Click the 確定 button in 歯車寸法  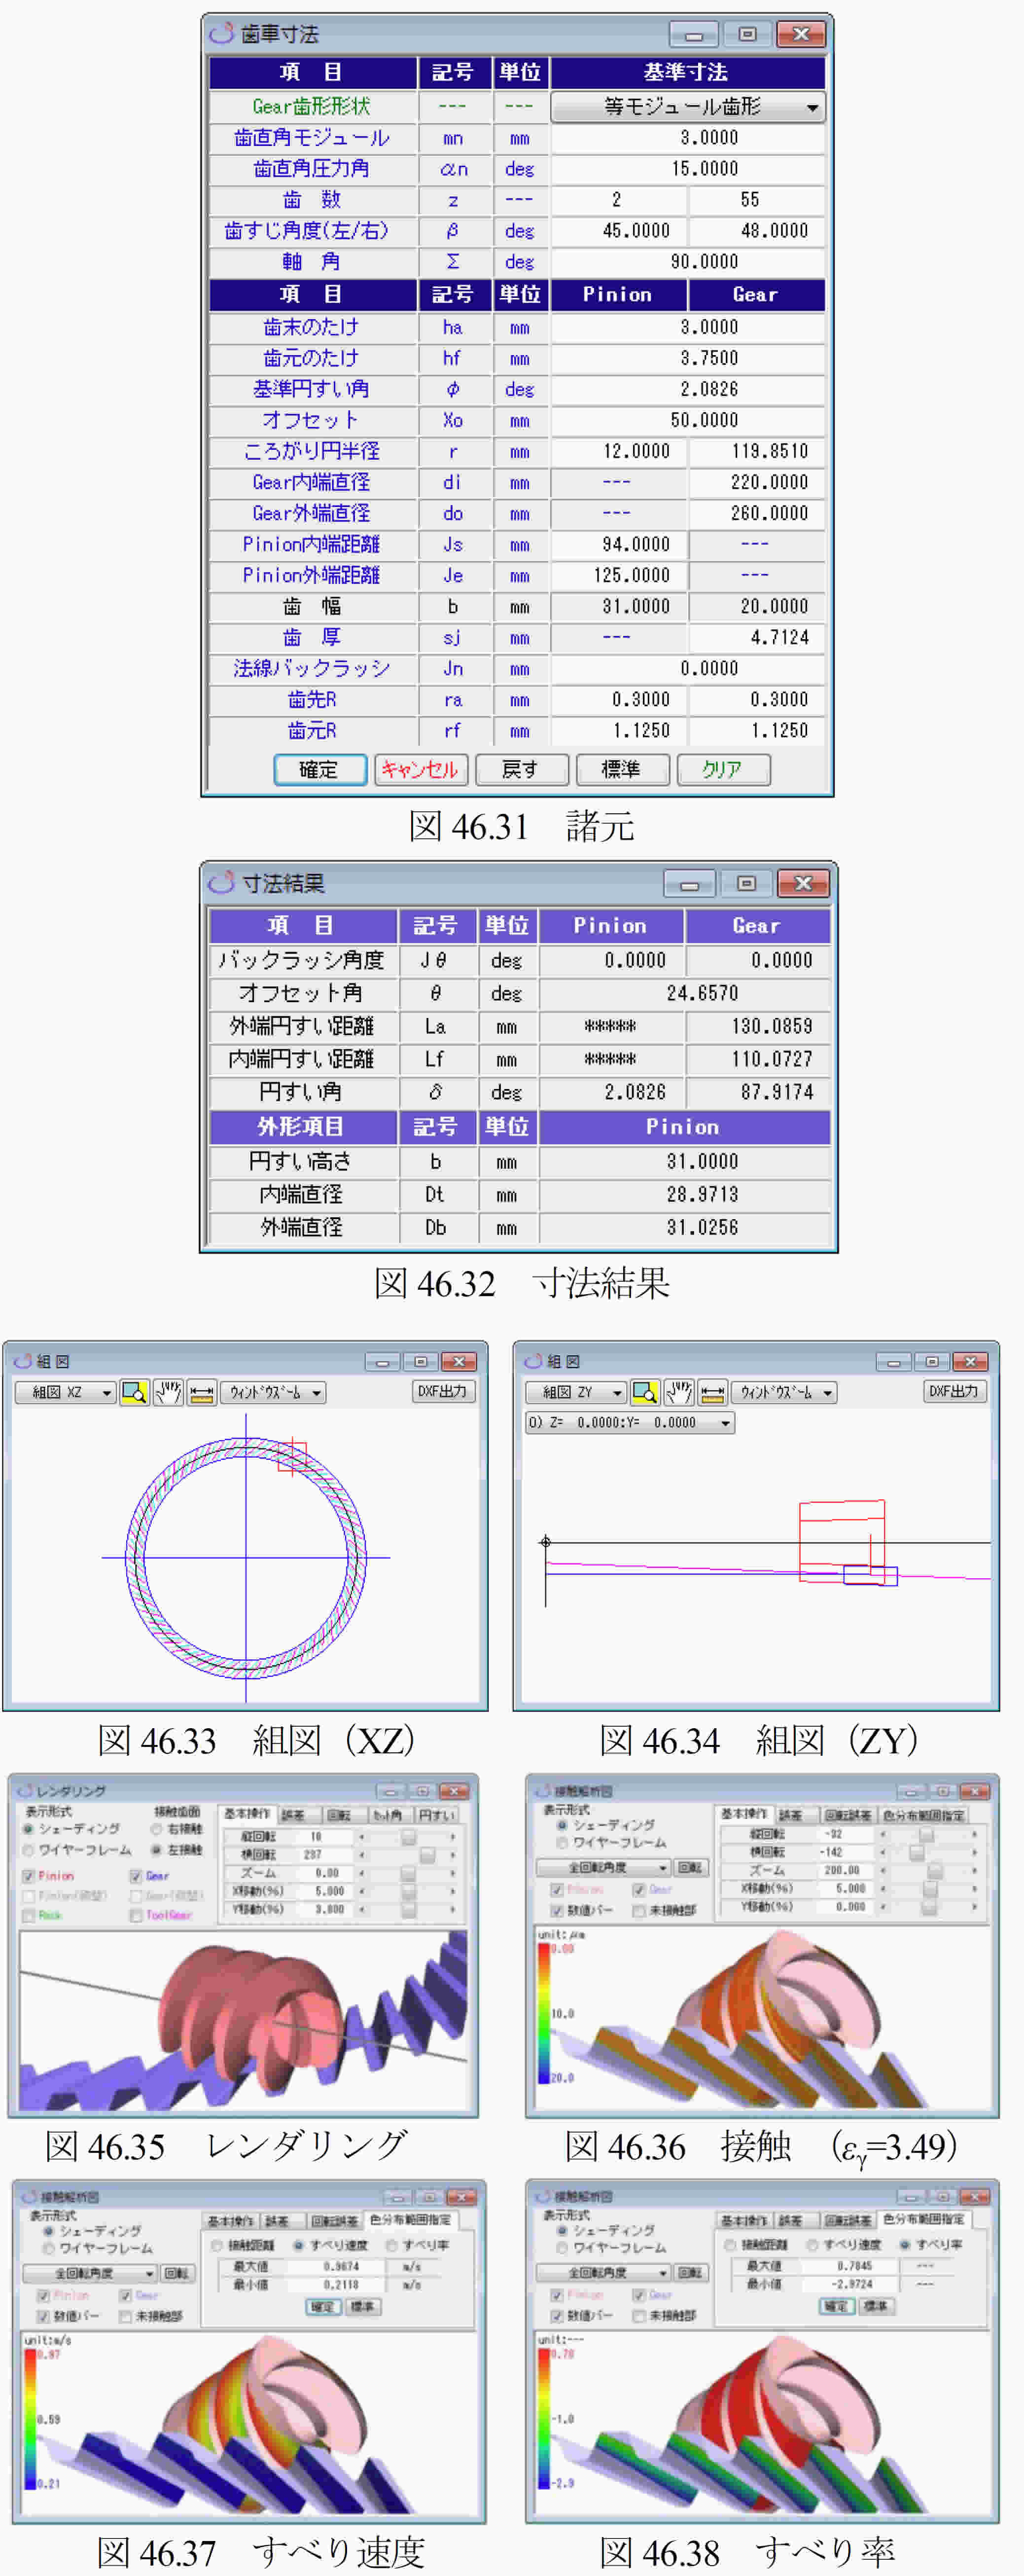tap(320, 769)
